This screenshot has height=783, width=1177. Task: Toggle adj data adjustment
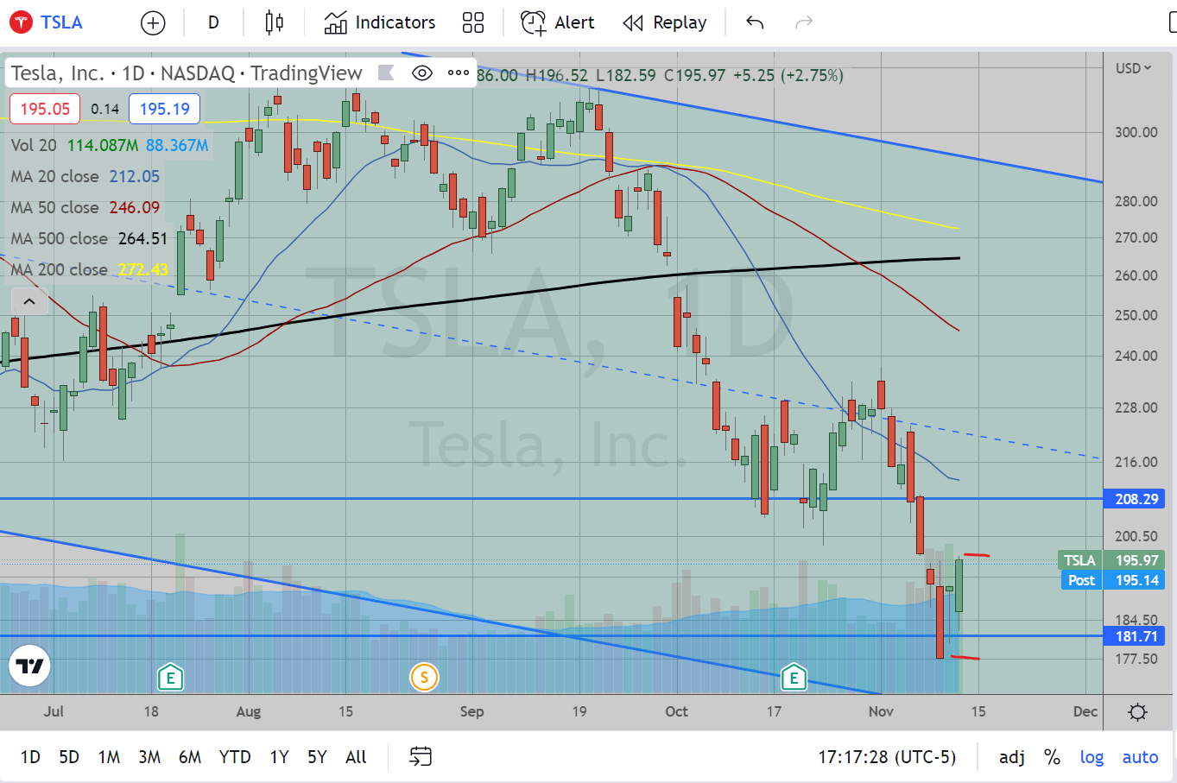point(1012,757)
